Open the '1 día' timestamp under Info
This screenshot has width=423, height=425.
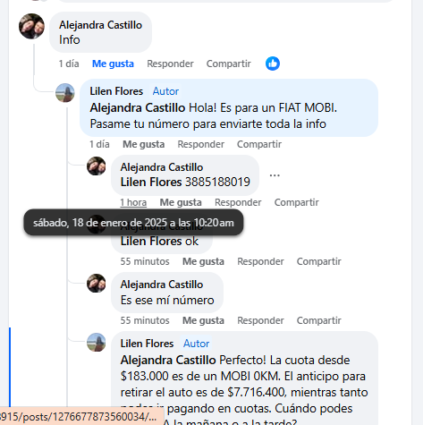pos(69,64)
